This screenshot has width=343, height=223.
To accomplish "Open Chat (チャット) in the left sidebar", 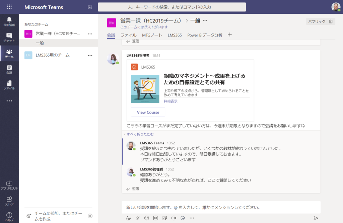I will 9,37.
